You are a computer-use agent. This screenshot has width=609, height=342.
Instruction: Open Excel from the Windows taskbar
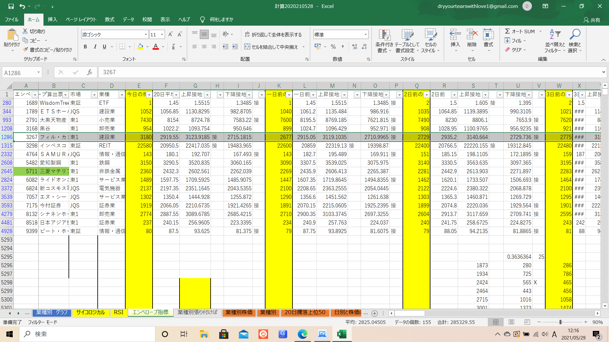342,334
